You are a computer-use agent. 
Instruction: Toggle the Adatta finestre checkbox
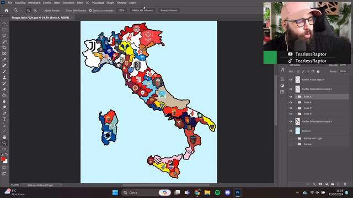42,10
